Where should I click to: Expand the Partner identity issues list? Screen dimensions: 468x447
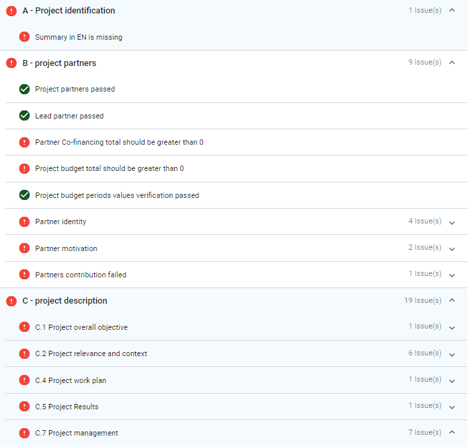coord(452,222)
